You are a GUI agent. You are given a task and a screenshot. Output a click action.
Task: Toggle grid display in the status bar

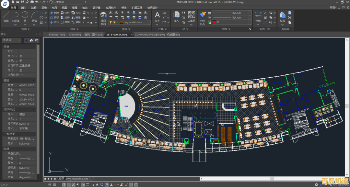pos(54,184)
